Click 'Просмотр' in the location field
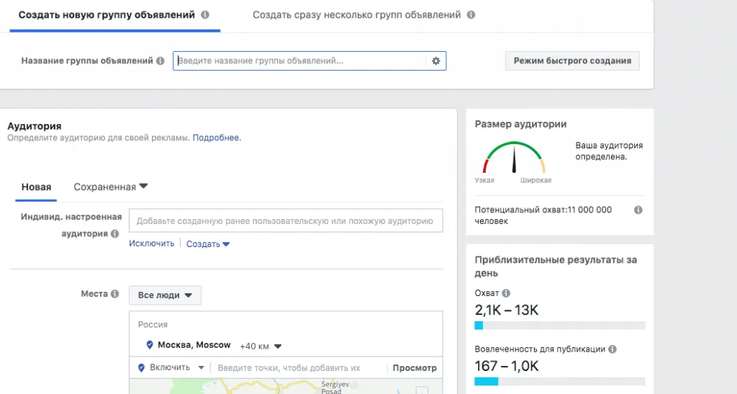This screenshot has width=737, height=394. [x=415, y=368]
